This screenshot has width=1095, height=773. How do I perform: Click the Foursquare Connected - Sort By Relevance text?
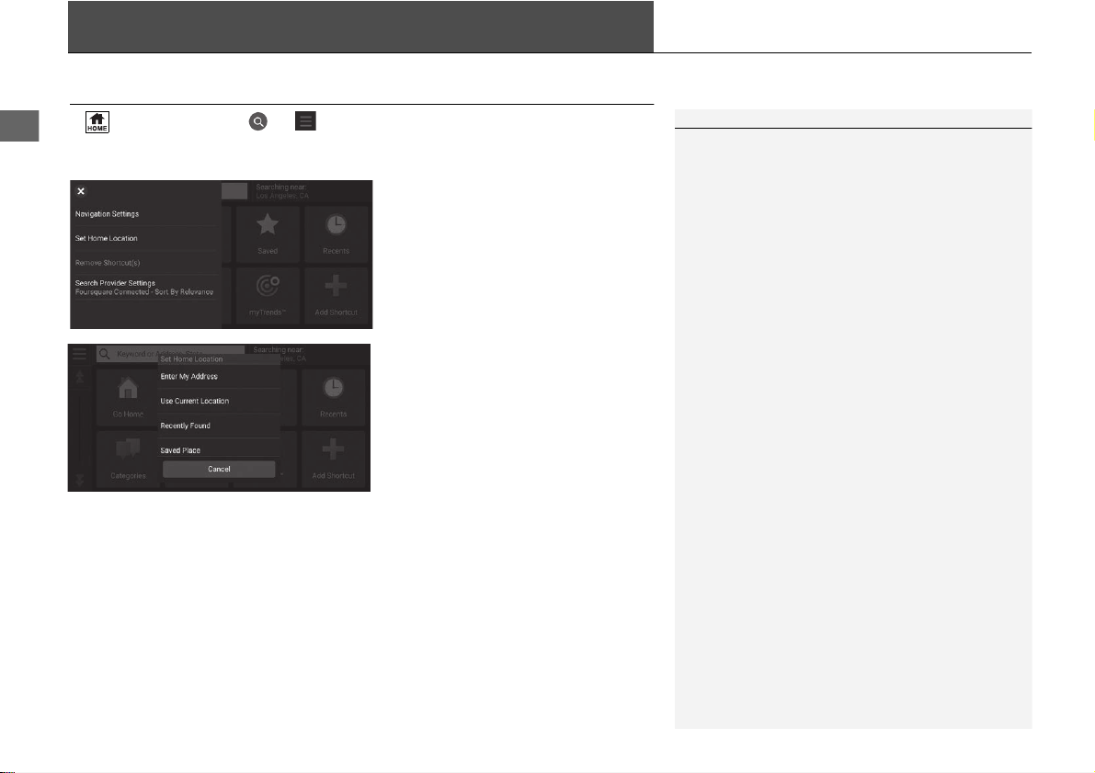click(144, 292)
